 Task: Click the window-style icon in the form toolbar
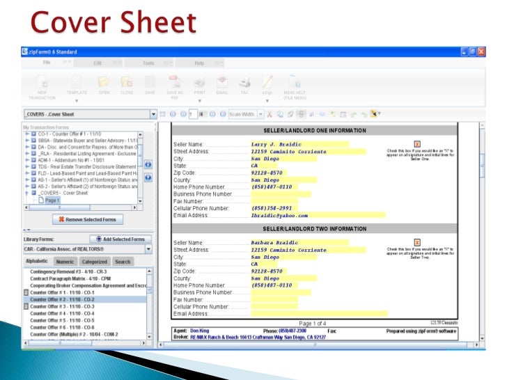point(343,114)
